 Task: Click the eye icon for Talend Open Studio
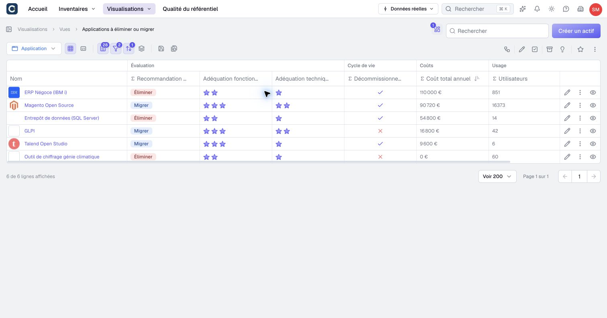(x=593, y=144)
